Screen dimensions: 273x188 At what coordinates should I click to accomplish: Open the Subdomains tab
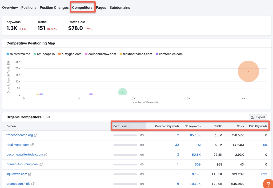[x=120, y=7]
